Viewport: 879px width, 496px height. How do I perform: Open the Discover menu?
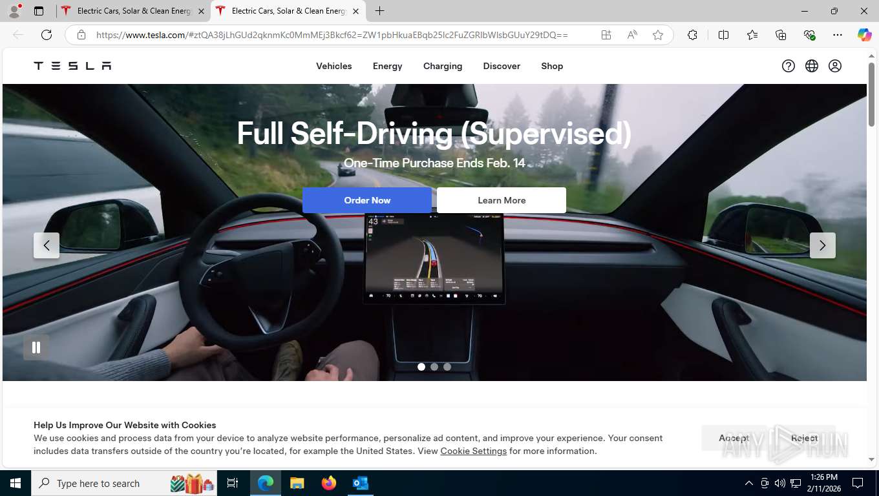point(502,66)
